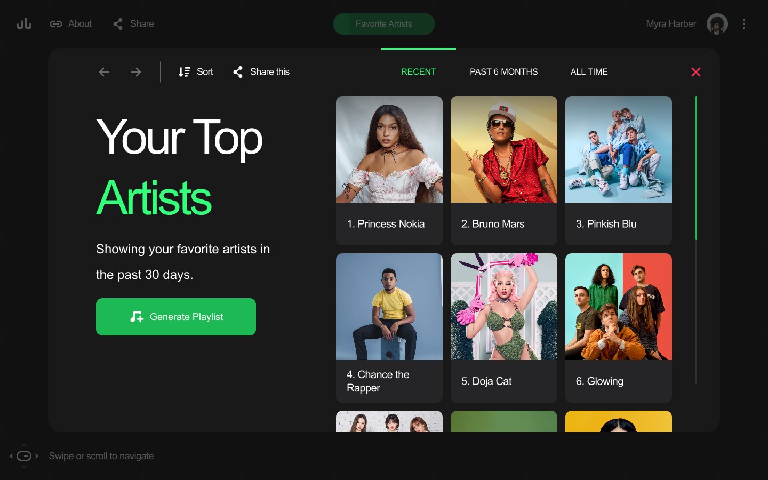The width and height of the screenshot is (768, 480).
Task: Open the Sort options
Action: [x=205, y=72]
